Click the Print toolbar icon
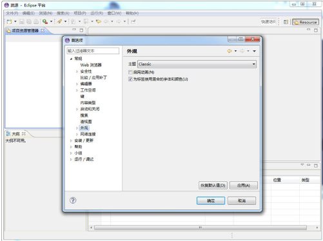This screenshot has width=323, height=241. 36,21
